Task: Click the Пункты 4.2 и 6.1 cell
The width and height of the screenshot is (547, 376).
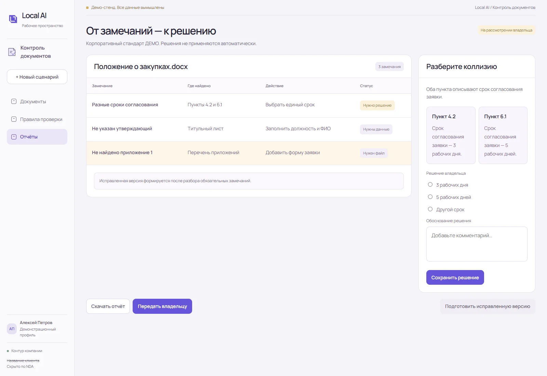Action: coord(205,105)
